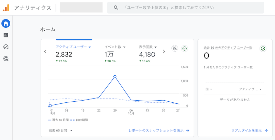275x140 pixels.
Task: Expand the アクティブ ユーザー metric dropdown
Action: point(73,47)
